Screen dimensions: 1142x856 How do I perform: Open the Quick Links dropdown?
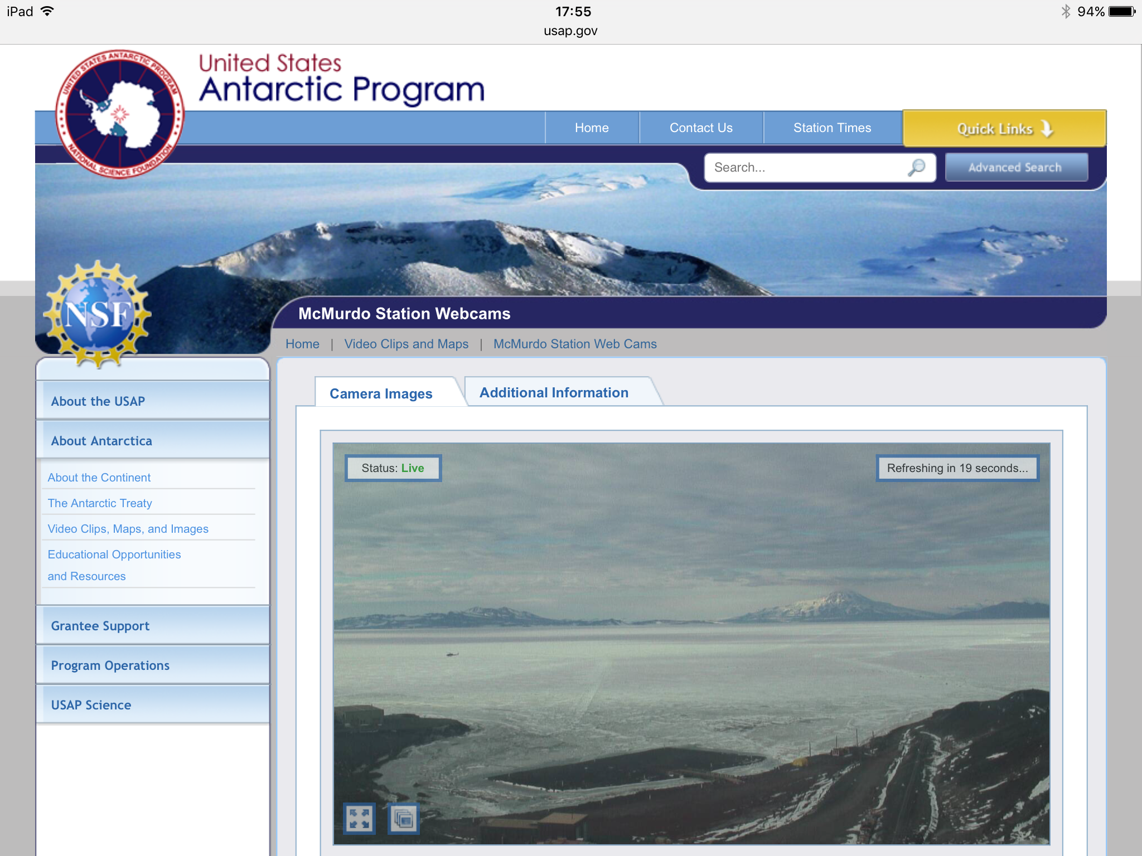[1004, 128]
